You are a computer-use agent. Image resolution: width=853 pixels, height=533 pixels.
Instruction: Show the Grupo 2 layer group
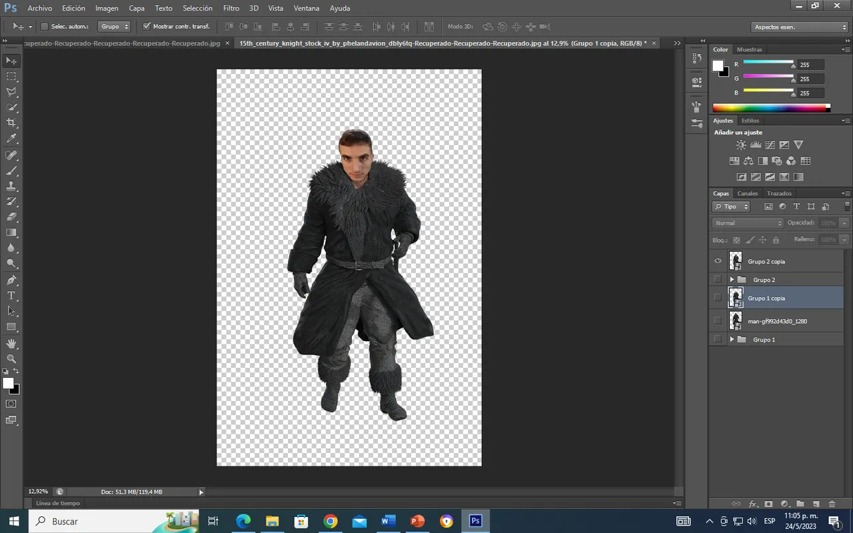[x=718, y=279]
